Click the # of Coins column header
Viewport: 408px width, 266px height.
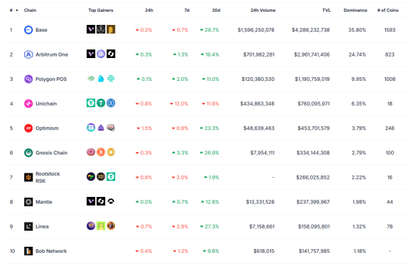[x=387, y=10]
